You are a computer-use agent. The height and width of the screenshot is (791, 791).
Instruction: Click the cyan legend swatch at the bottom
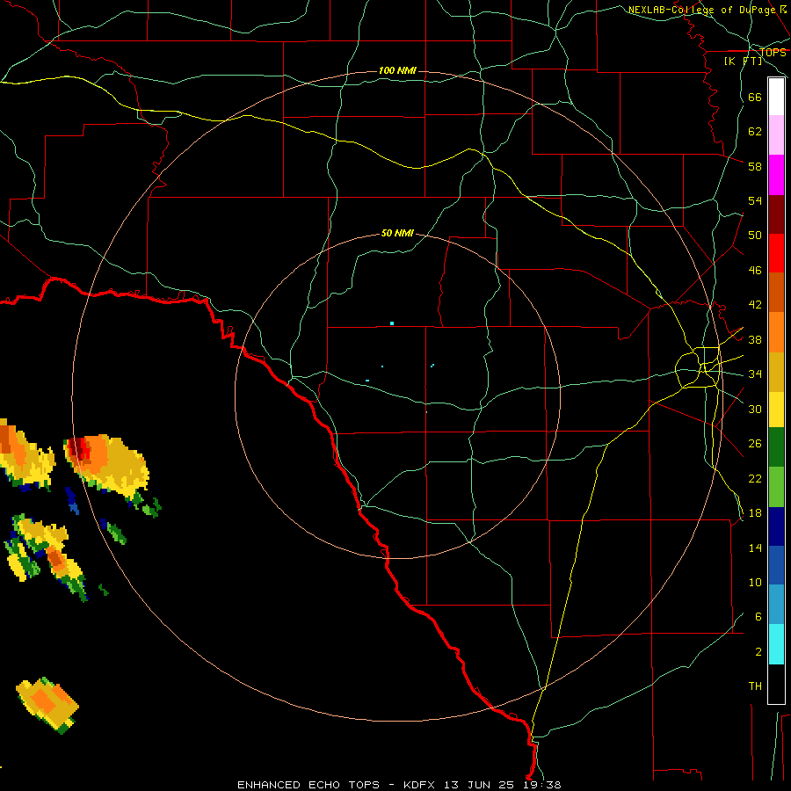[776, 644]
